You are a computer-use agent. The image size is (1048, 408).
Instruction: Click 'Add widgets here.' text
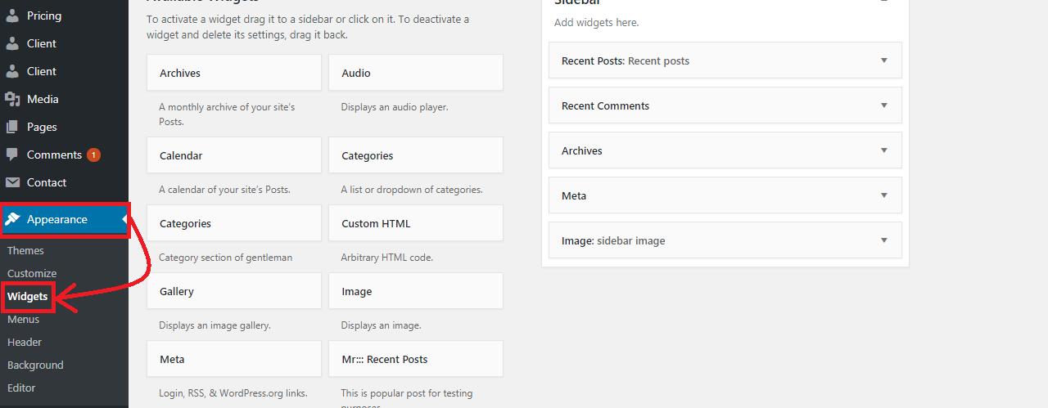[x=596, y=22]
